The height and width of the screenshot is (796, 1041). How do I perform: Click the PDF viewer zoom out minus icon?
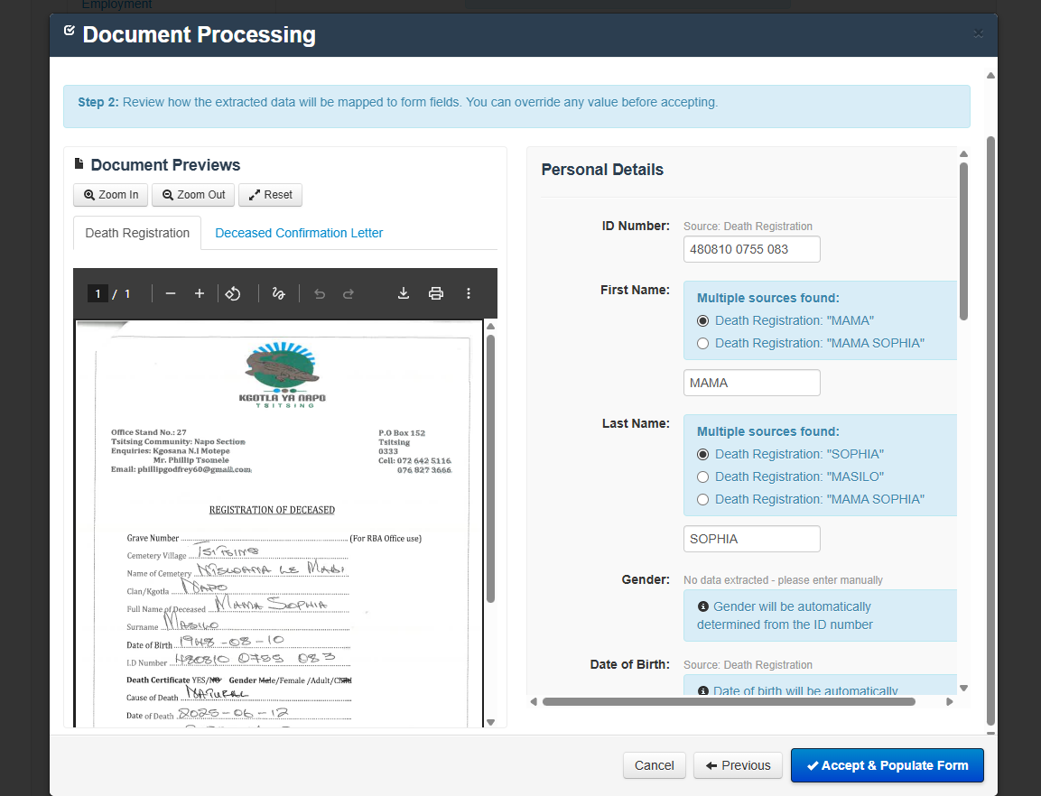(171, 293)
